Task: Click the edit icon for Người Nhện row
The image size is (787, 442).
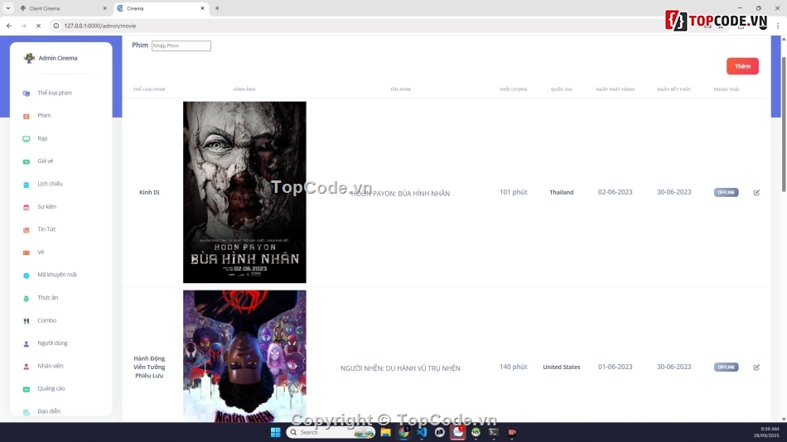Action: [x=756, y=368]
